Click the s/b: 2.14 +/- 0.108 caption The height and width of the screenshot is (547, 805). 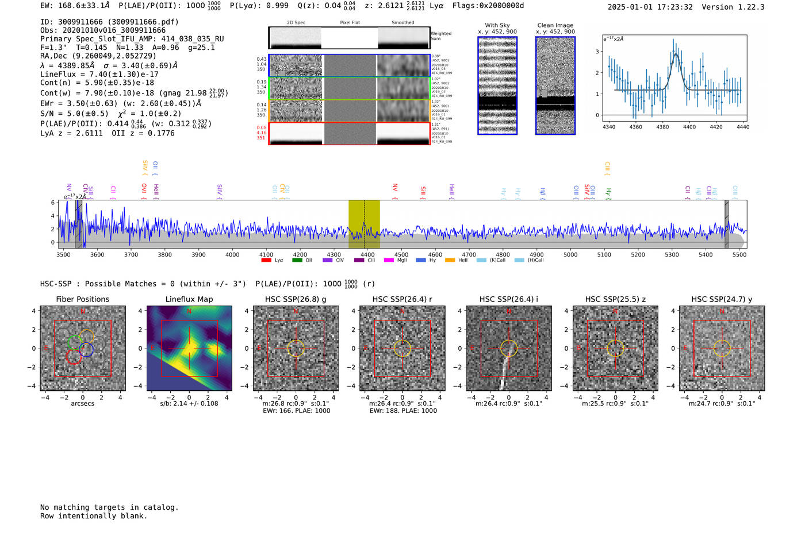[x=189, y=404]
